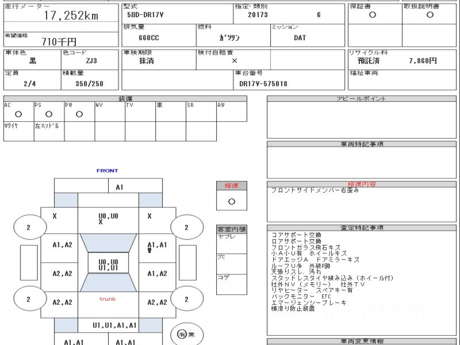Viewport: 460px width, 345px height.
Task: Select the line 横滑り防止装置
Action: tap(293, 308)
